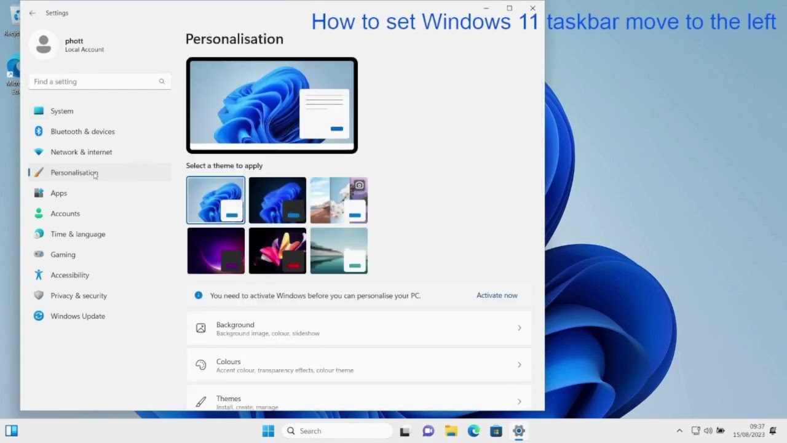The image size is (787, 443).
Task: Click the Settings gear on taskbar
Action: (x=519, y=431)
